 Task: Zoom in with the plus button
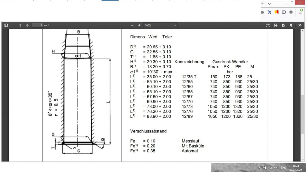pos(139,25)
